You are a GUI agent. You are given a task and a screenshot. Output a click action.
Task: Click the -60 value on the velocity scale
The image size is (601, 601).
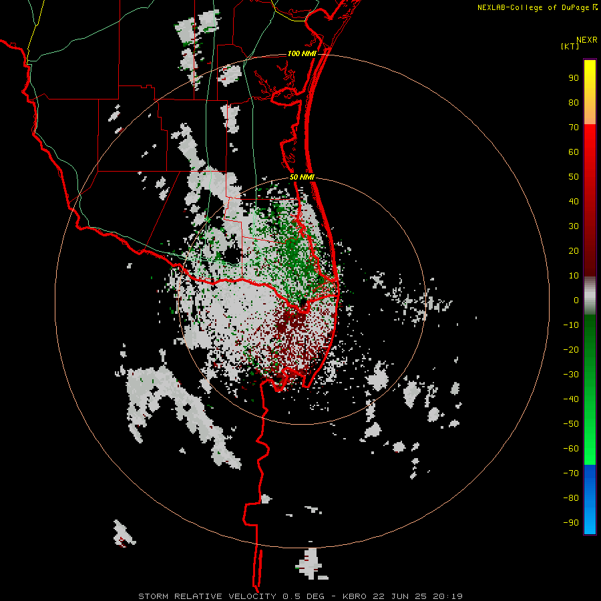(571, 449)
